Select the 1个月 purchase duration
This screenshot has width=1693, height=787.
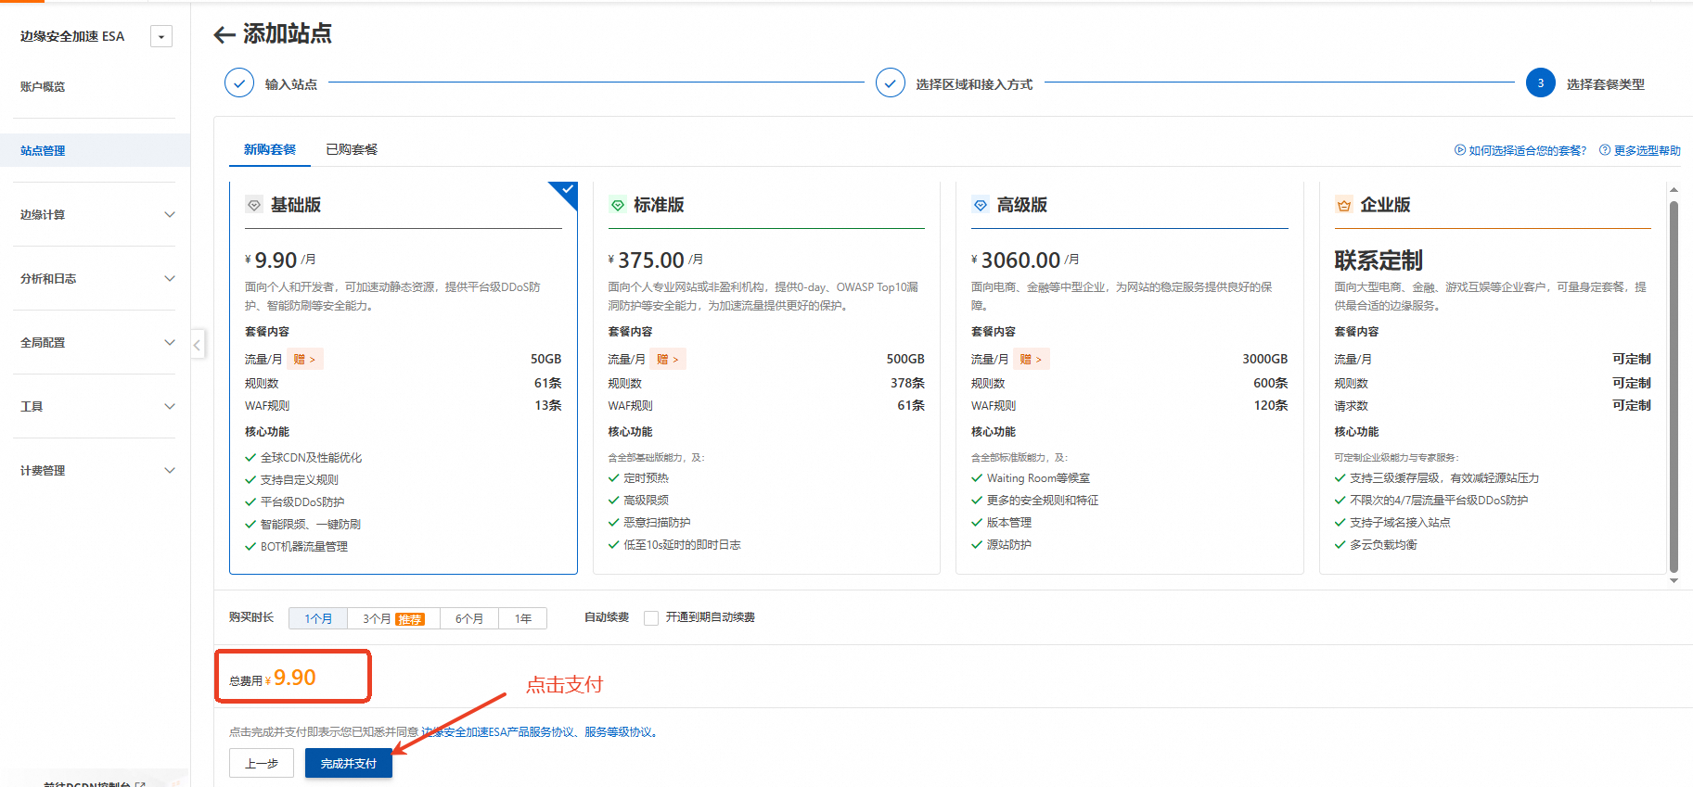point(318,618)
